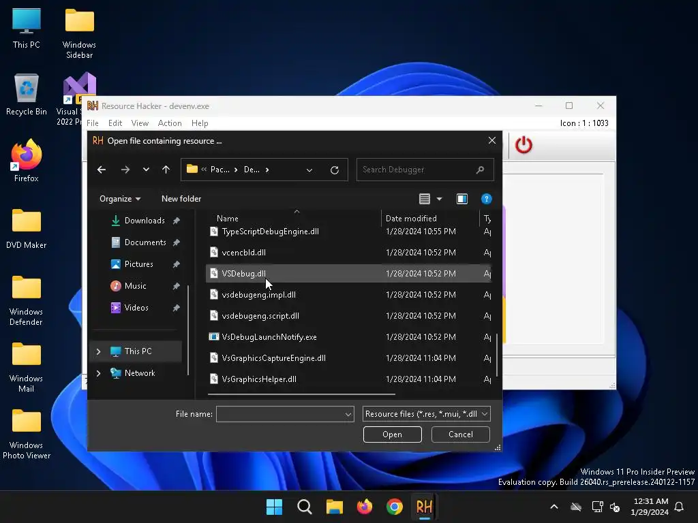The image size is (698, 523).
Task: Open Resource files type filter dropdown
Action: (427, 414)
